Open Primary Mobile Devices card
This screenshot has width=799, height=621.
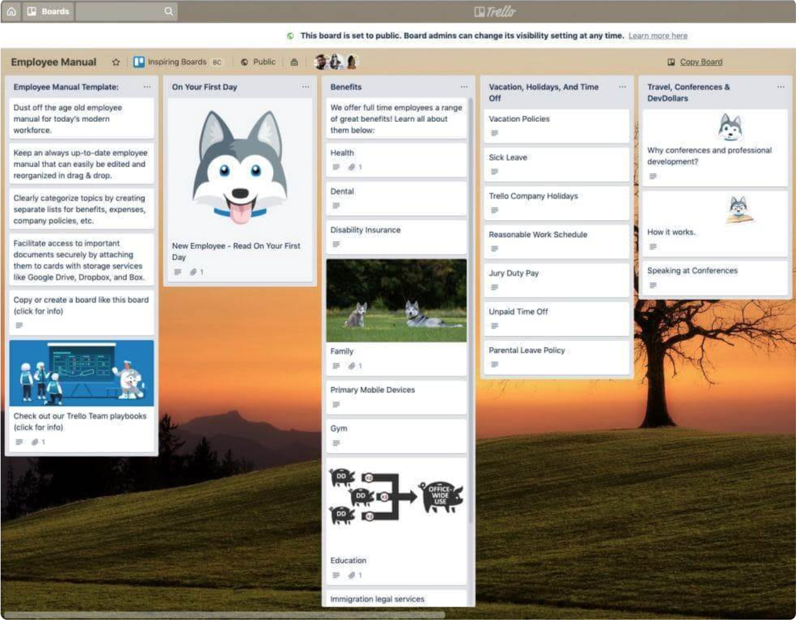point(396,397)
